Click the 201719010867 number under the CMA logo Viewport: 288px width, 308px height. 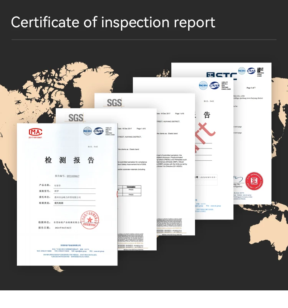tap(35, 137)
